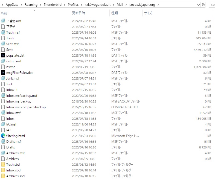
Task: Click the popstate.dat file icon
Action: [x=3, y=55]
